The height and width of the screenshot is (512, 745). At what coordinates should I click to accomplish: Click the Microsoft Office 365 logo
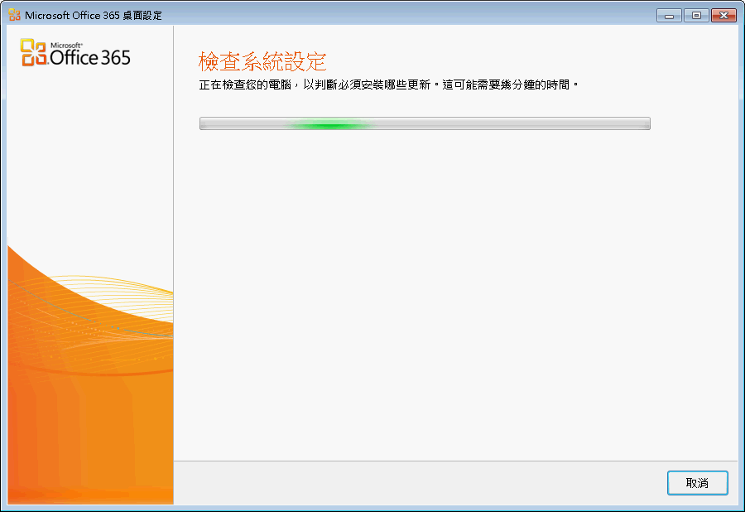(75, 53)
